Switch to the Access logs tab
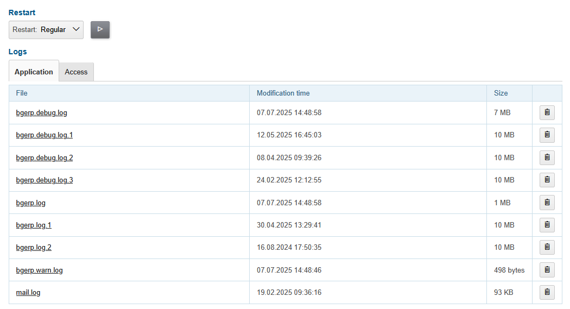This screenshot has width=570, height=309. 76,72
